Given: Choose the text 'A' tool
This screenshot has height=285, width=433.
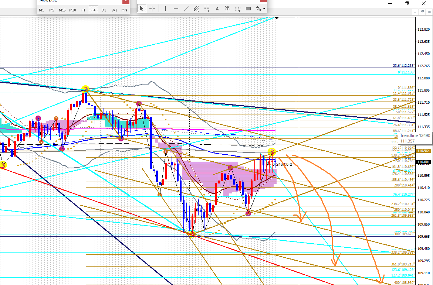Looking at the screenshot, I should (217, 9).
